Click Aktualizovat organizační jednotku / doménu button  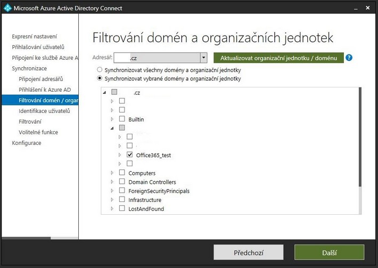(x=278, y=58)
